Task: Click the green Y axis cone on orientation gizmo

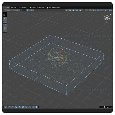Action: 107,16
